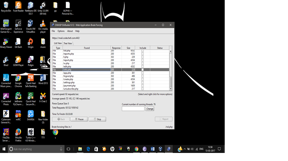288x161 pixels.
Task: Tick the Include checkbox for /w.php
Action: 142,63
